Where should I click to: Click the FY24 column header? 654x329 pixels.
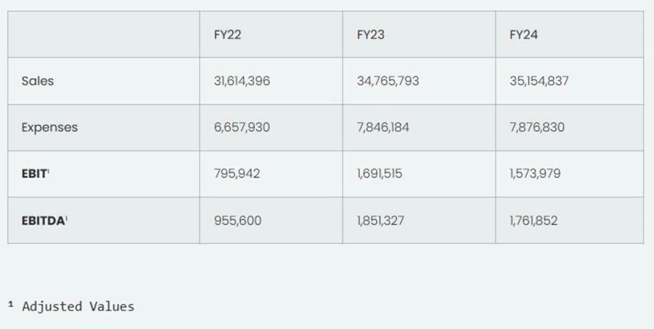click(x=524, y=35)
